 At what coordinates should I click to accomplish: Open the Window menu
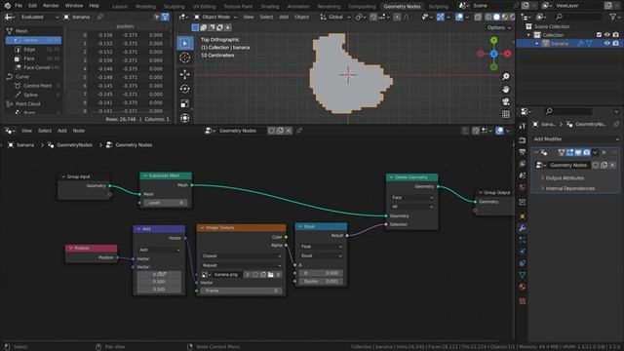pos(74,6)
